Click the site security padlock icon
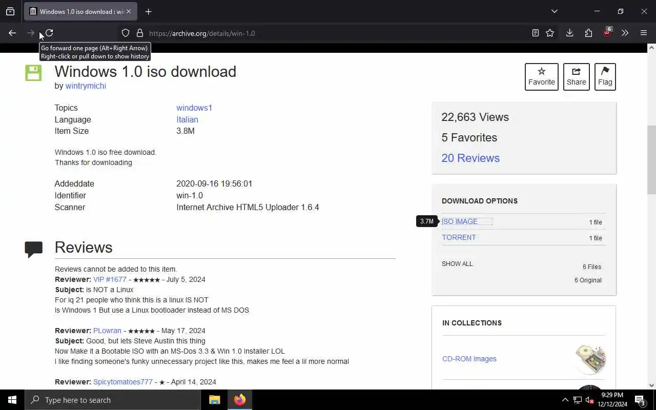This screenshot has height=410, width=656. pos(139,33)
